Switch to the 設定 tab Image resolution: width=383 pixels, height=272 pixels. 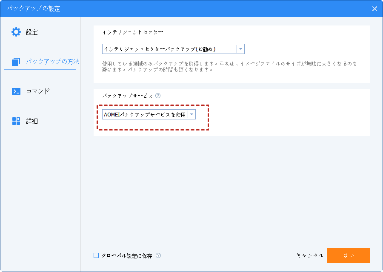32,32
